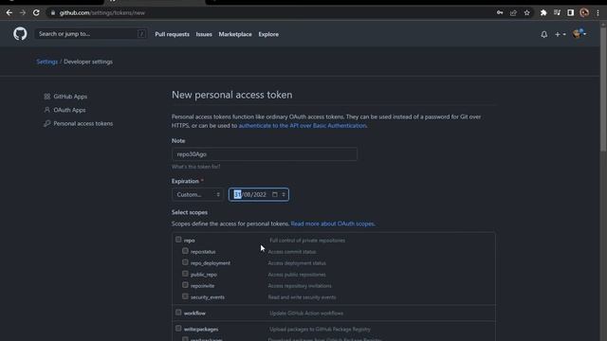The height and width of the screenshot is (341, 607).
Task: Click the Search or jump to field
Action: pyautogui.click(x=91, y=34)
